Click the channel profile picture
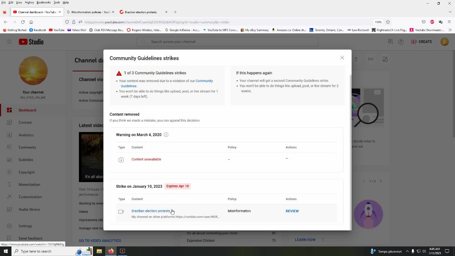 tap(33, 70)
